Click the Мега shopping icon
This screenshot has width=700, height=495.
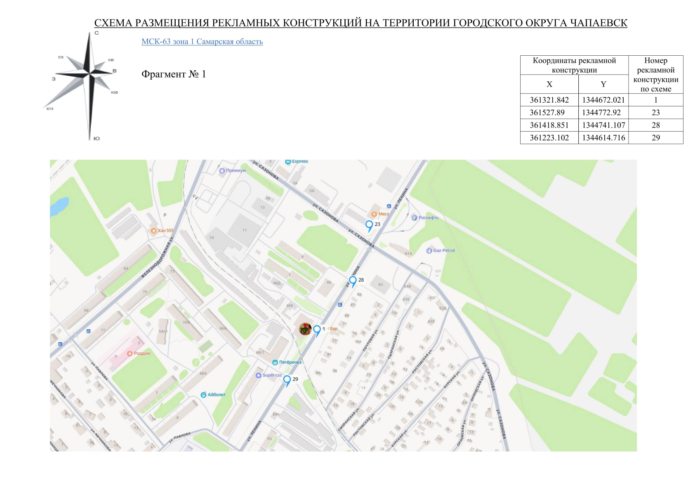click(x=374, y=214)
